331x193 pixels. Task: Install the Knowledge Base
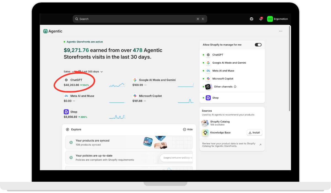point(254,133)
